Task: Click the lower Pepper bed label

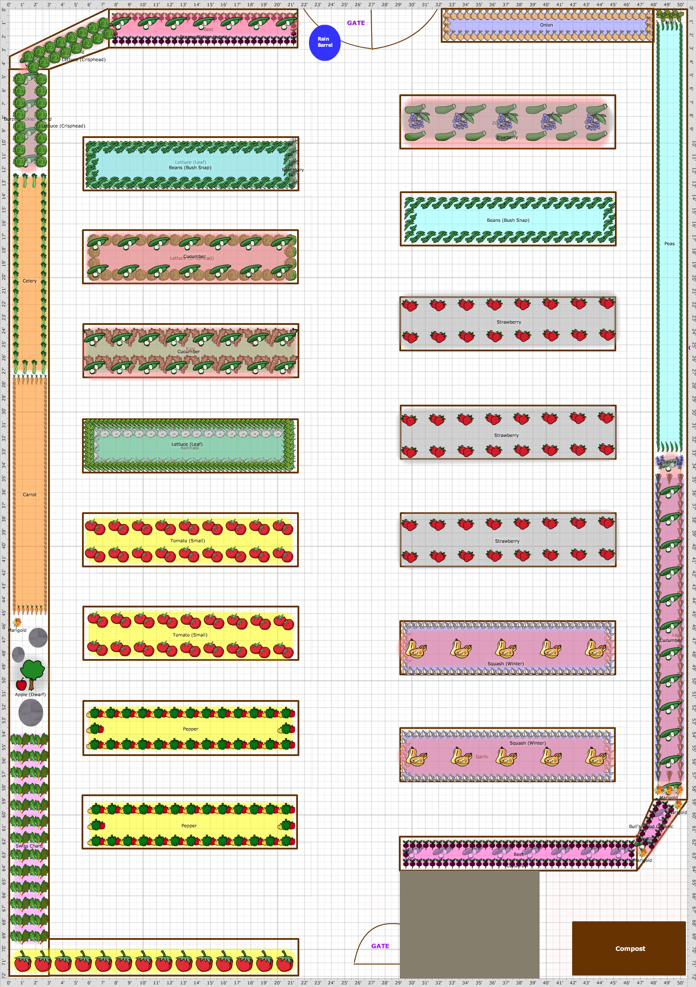Action: (189, 826)
